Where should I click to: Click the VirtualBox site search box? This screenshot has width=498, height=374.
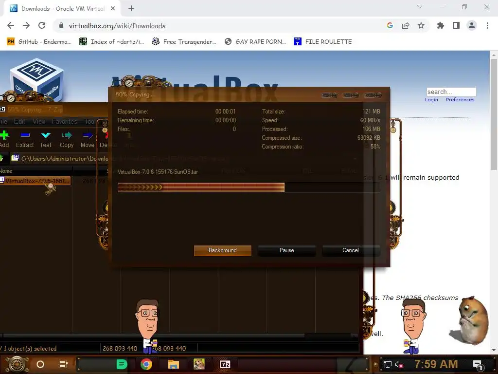click(x=451, y=92)
